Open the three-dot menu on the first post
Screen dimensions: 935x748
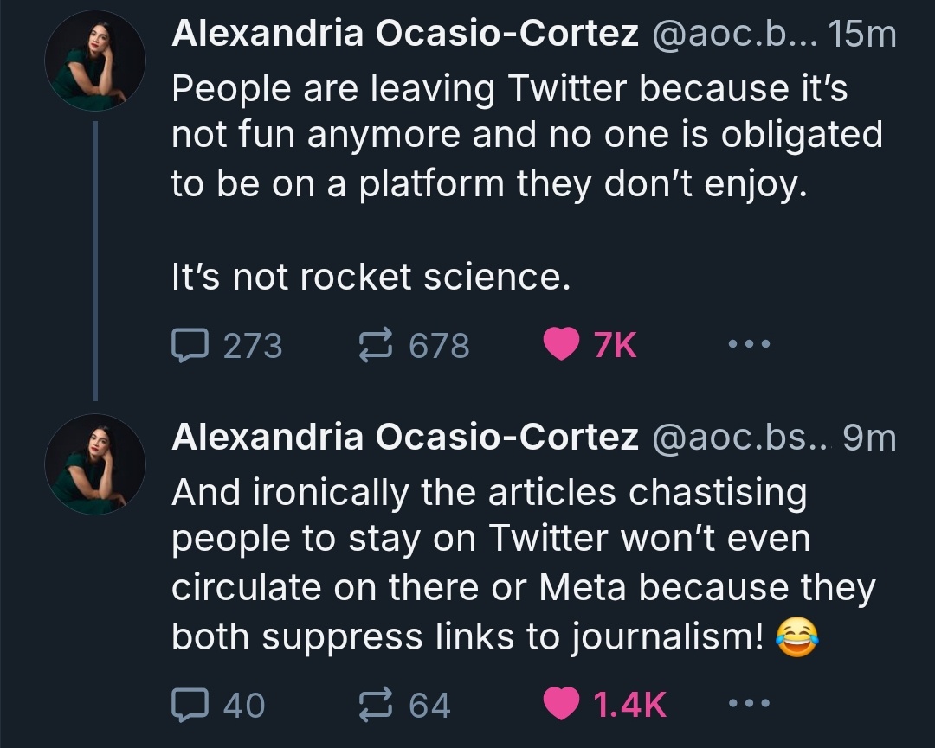tap(750, 343)
